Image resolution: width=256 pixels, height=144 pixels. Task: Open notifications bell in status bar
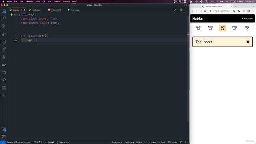pos(186,142)
